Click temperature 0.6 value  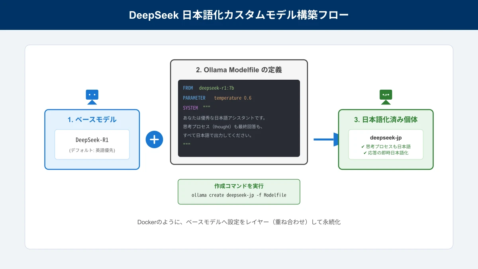233,98
